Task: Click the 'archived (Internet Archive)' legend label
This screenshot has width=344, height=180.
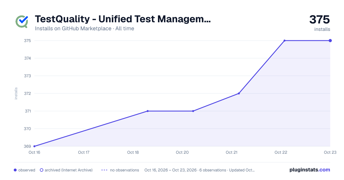Action: coord(69,170)
